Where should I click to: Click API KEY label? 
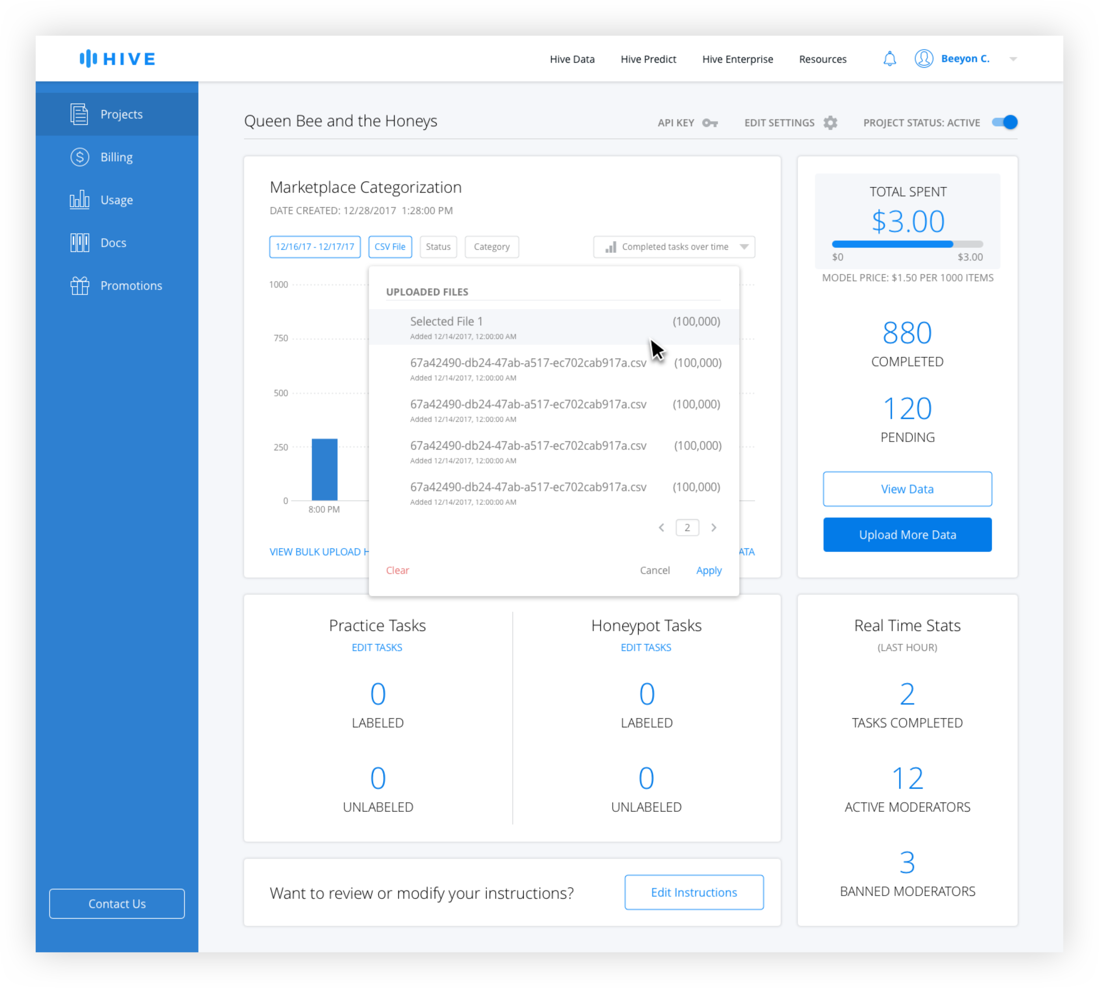coord(675,123)
